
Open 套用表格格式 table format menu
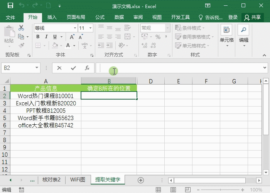pos(194,37)
